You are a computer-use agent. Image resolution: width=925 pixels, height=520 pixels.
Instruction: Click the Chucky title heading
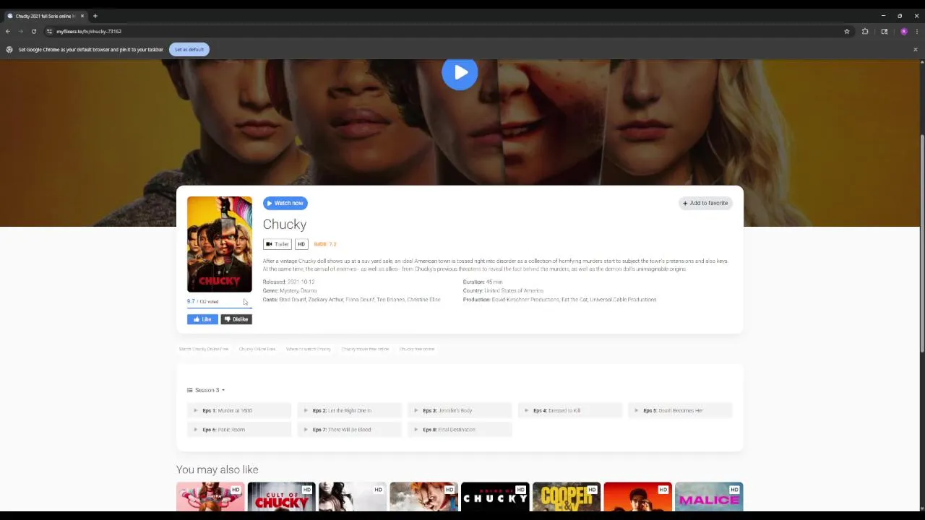(285, 225)
